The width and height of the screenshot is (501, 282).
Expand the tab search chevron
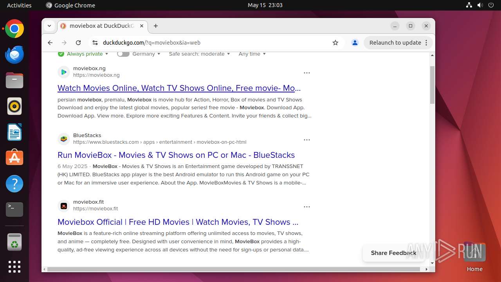pyautogui.click(x=49, y=26)
